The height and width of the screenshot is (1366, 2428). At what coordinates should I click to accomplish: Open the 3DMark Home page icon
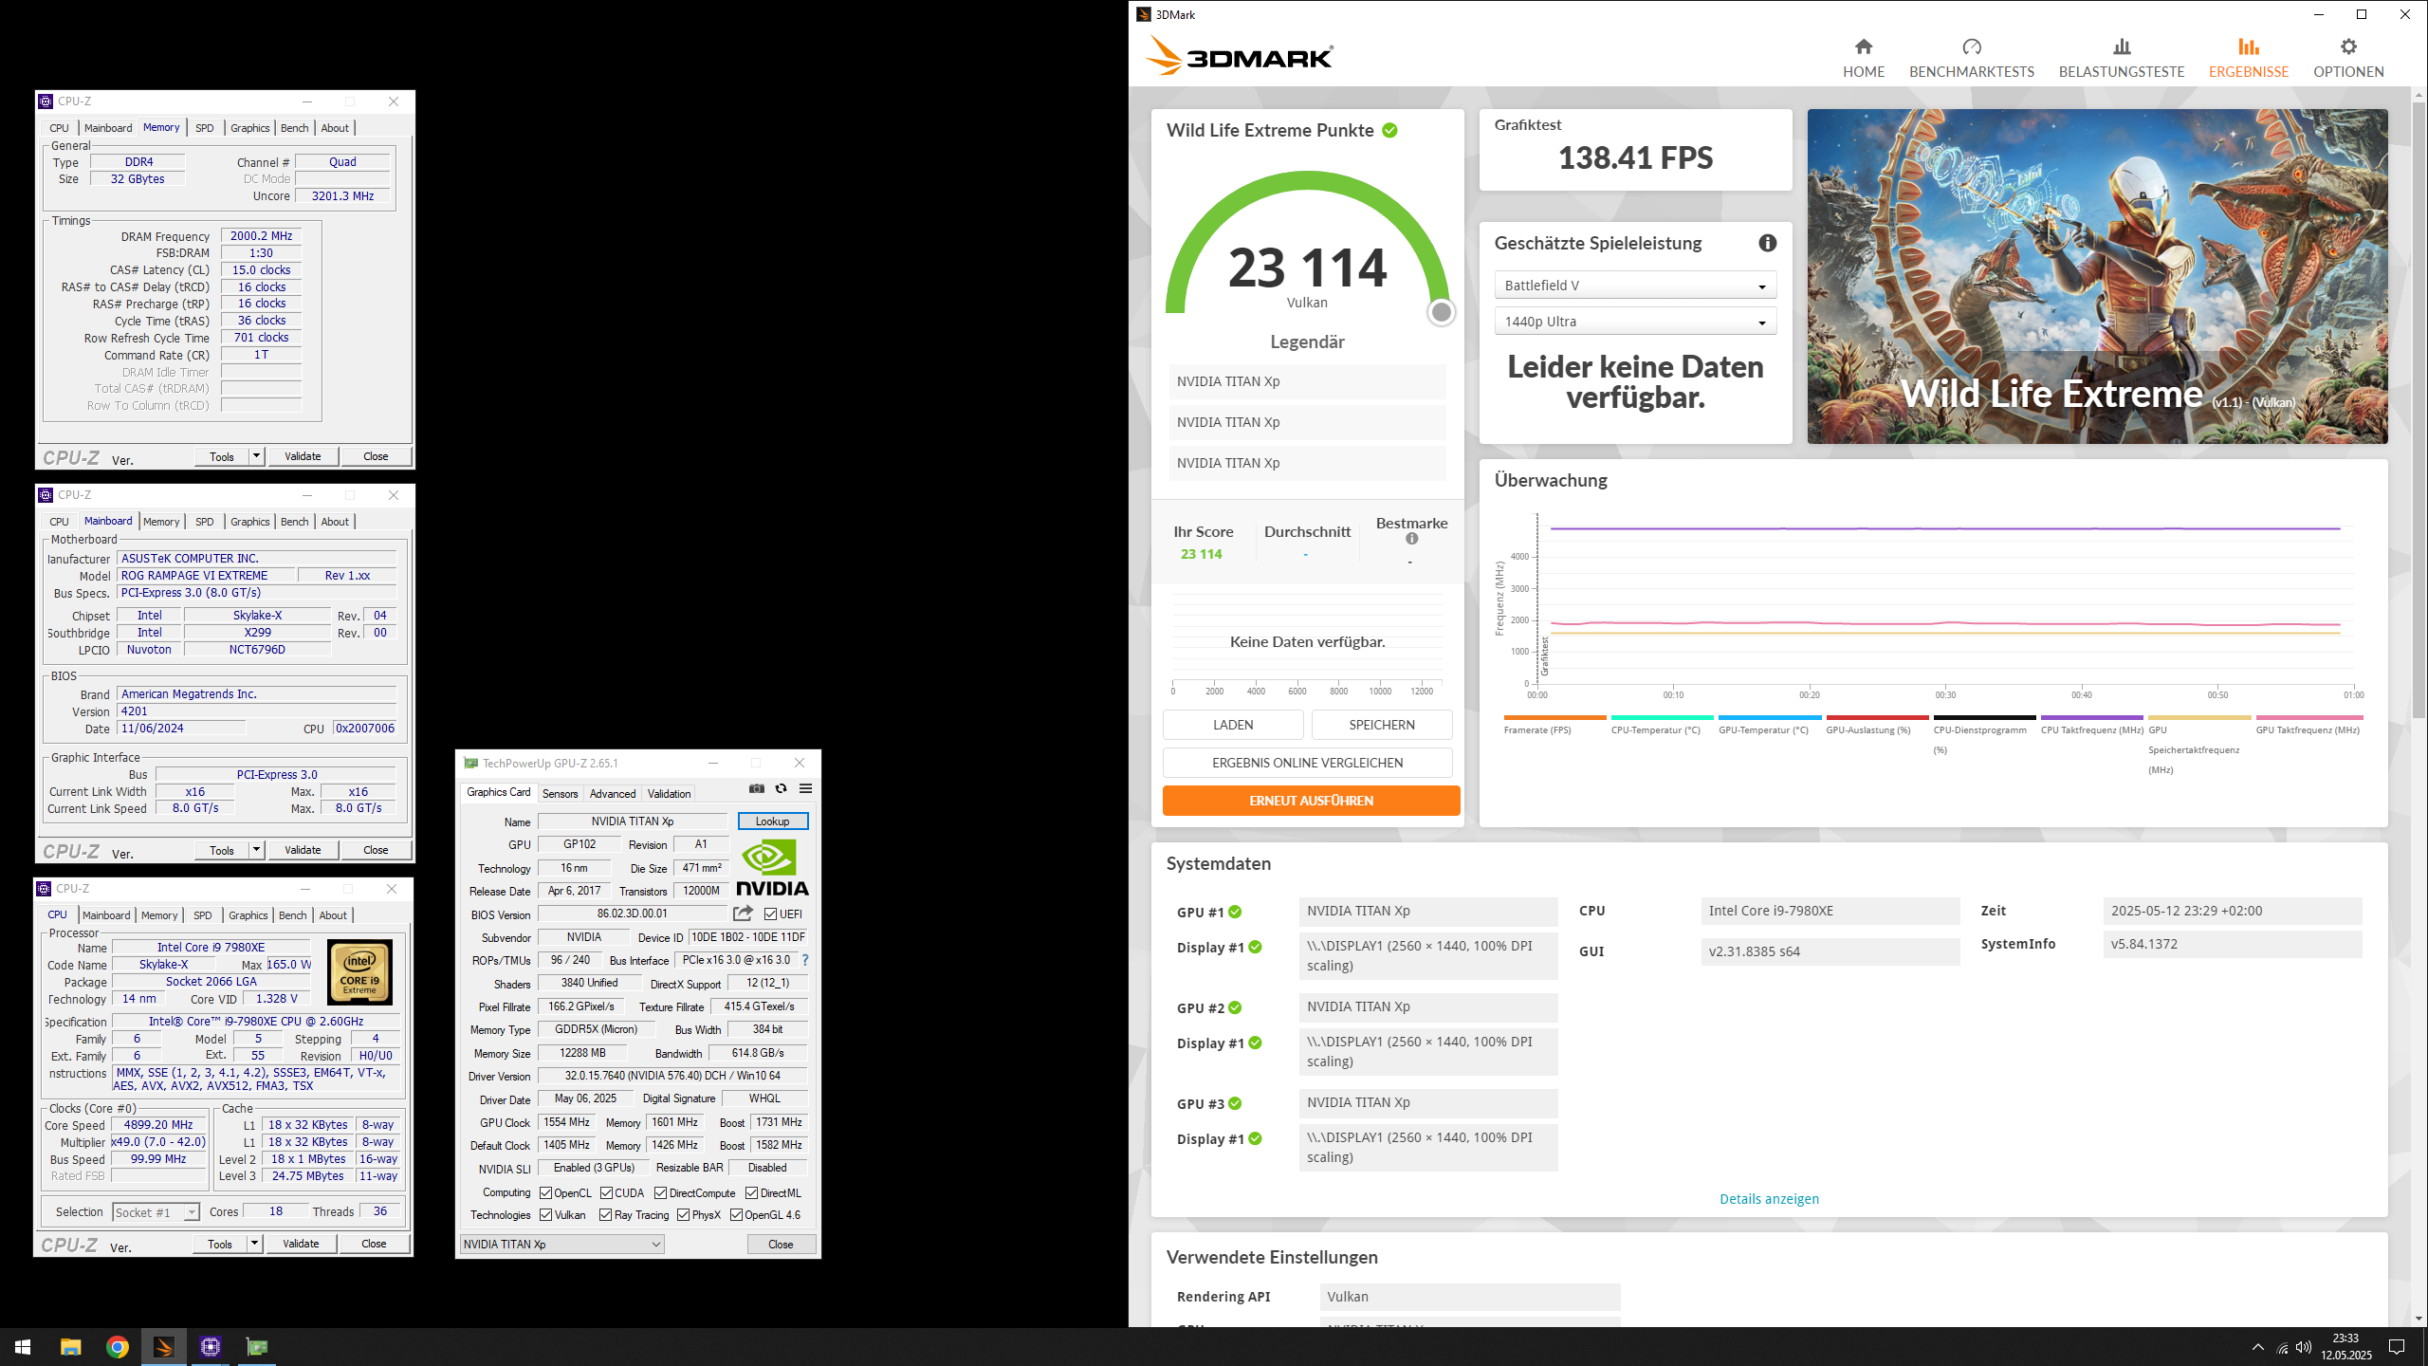click(x=1863, y=46)
